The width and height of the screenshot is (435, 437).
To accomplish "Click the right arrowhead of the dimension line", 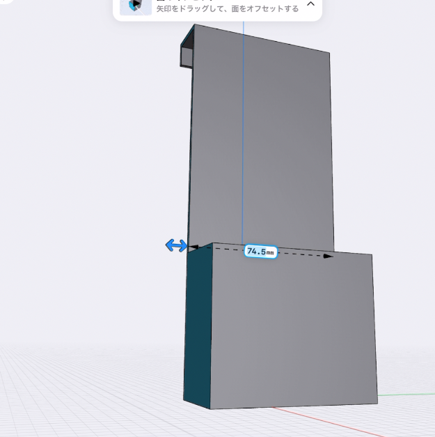I will 328,256.
